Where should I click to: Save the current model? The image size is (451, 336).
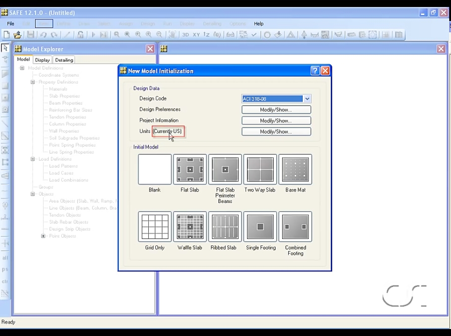pos(31,34)
